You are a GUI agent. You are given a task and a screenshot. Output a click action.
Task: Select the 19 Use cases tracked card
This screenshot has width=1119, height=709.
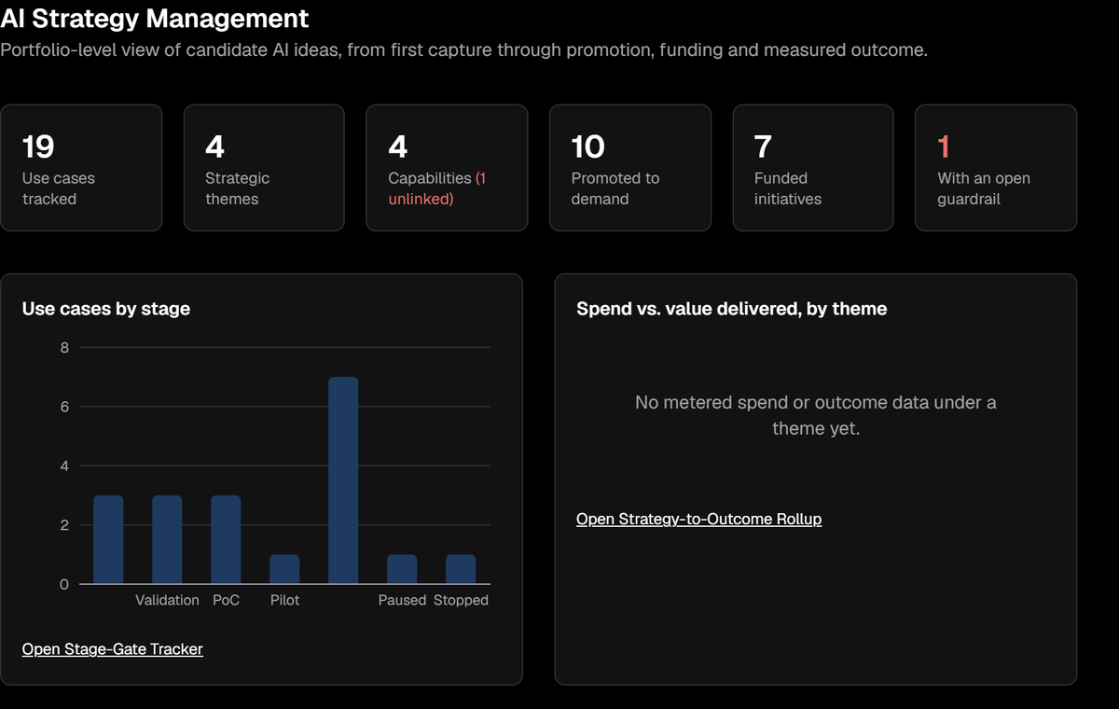pyautogui.click(x=81, y=168)
